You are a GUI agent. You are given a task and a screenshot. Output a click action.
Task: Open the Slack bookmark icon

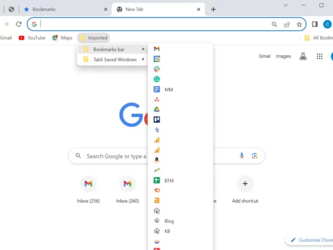tap(157, 69)
